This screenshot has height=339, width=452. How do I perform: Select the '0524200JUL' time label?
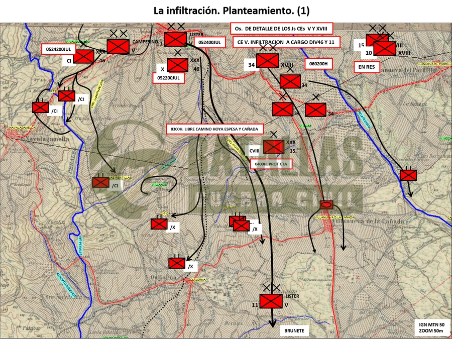[59, 49]
